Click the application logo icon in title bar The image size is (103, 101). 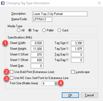[x=3, y=3]
